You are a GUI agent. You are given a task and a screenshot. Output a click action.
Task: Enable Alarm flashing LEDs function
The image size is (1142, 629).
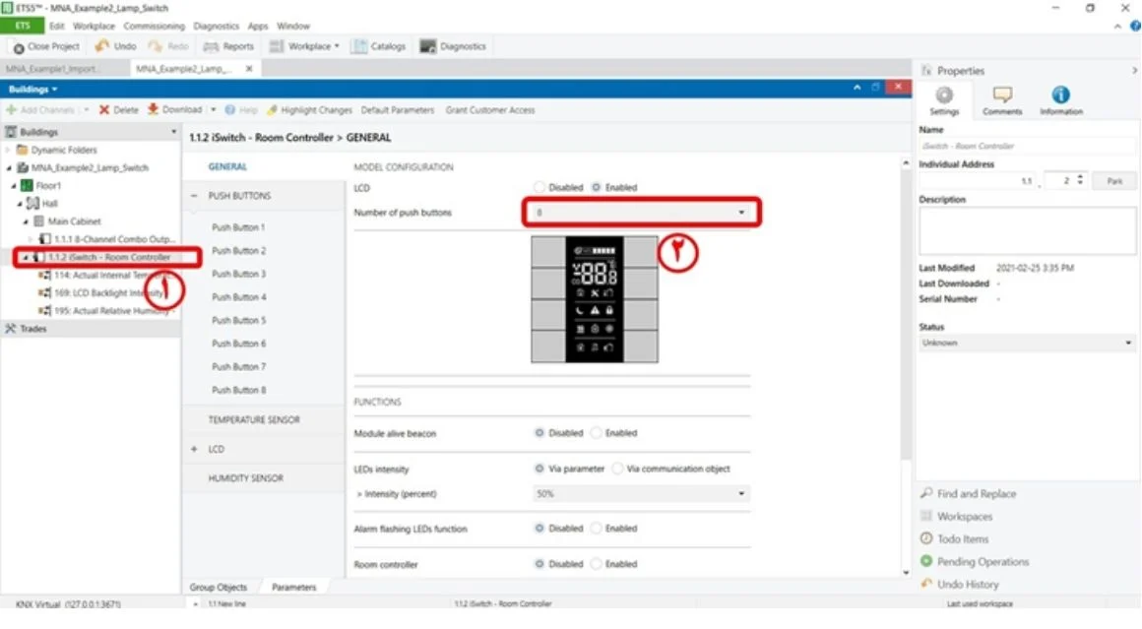(x=597, y=528)
